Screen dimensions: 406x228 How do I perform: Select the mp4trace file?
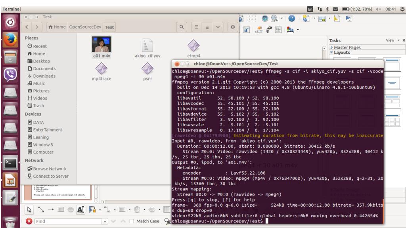[101, 72]
